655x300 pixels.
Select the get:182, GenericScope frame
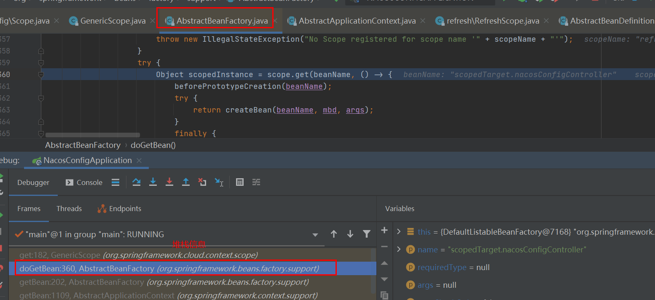[192, 255]
